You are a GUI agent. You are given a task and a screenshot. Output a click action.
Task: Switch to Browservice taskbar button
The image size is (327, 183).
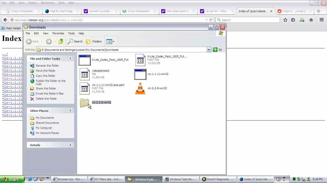pos(69,179)
